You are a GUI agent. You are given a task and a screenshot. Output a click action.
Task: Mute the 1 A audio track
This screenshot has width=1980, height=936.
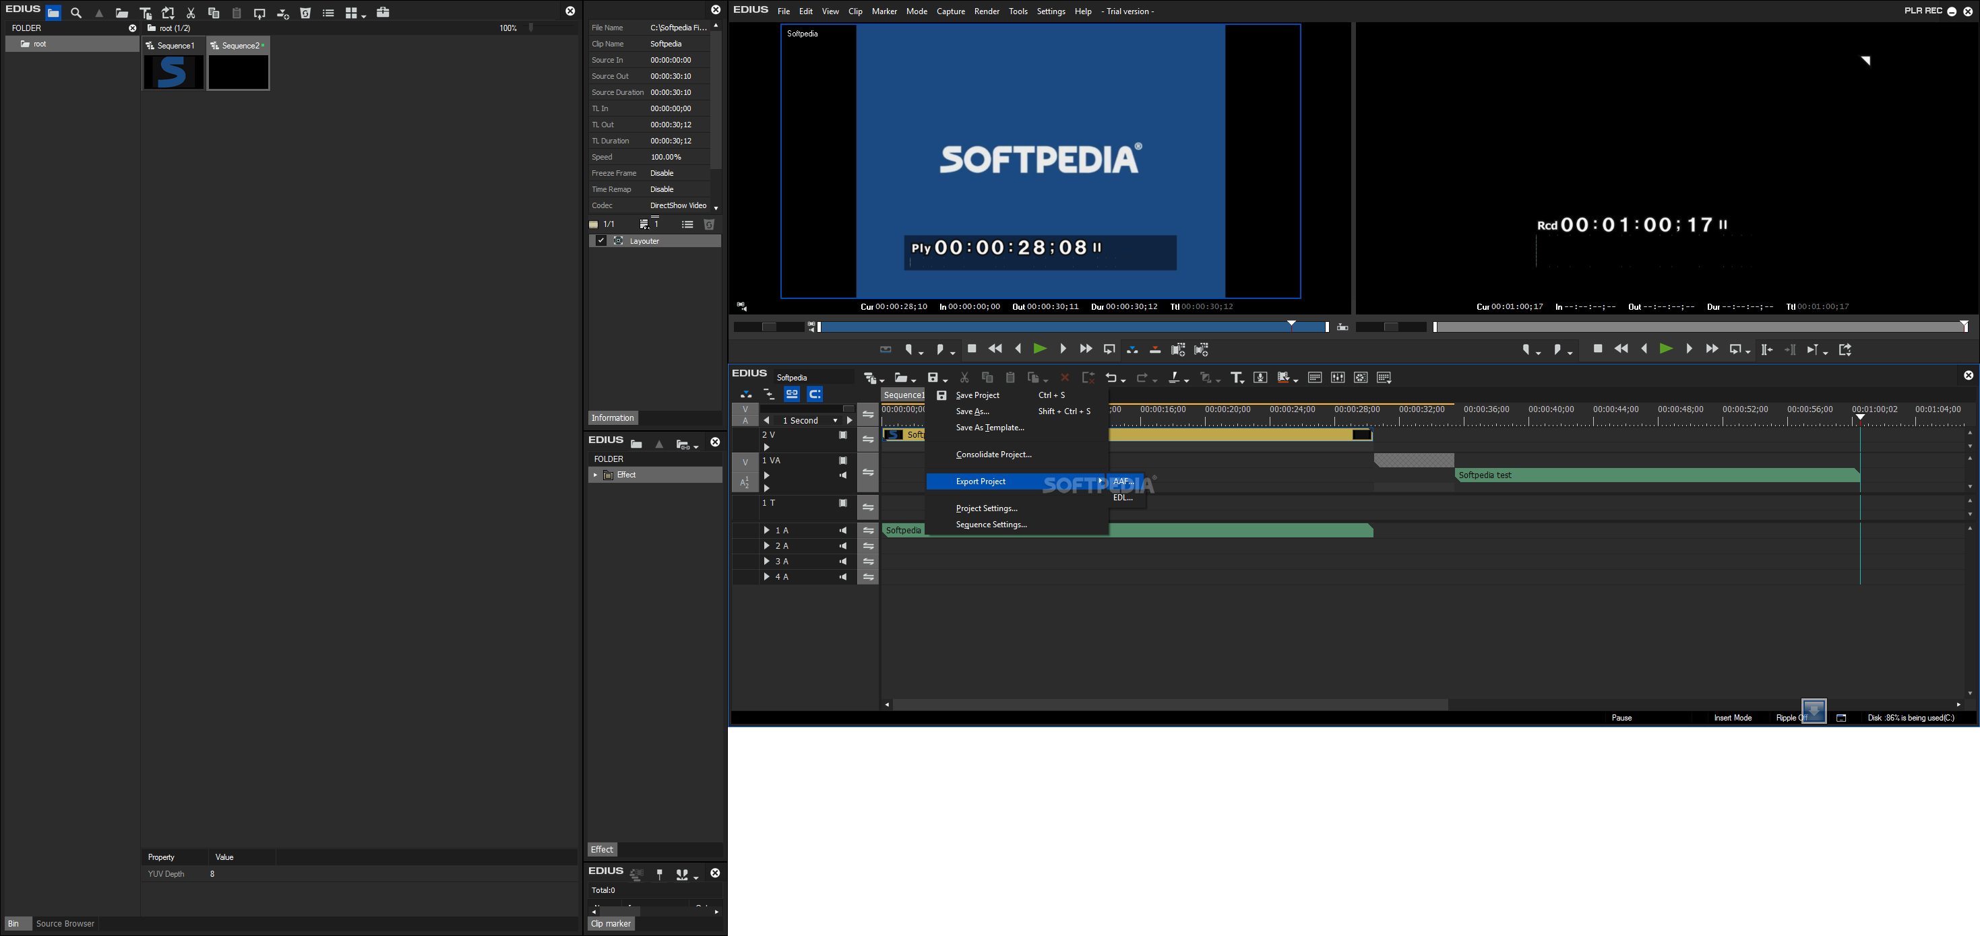tap(843, 531)
